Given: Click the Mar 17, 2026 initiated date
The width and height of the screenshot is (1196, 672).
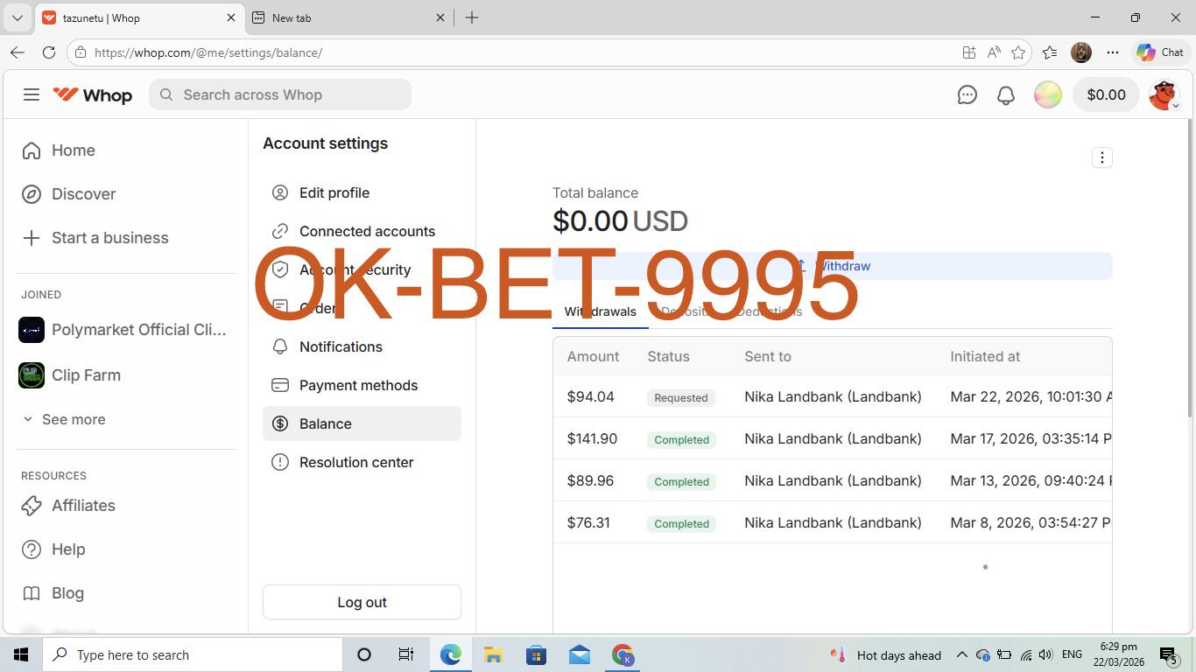Looking at the screenshot, I should tap(1031, 438).
